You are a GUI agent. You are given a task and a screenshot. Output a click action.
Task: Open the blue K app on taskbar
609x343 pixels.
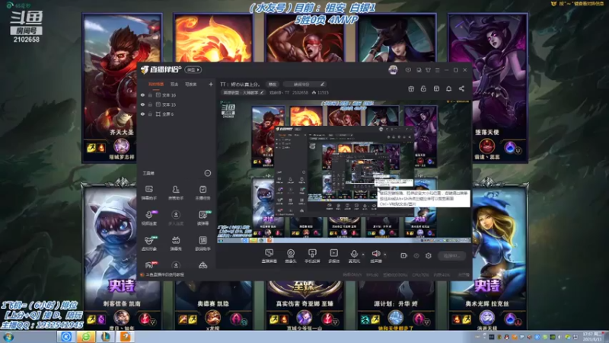(x=66, y=337)
